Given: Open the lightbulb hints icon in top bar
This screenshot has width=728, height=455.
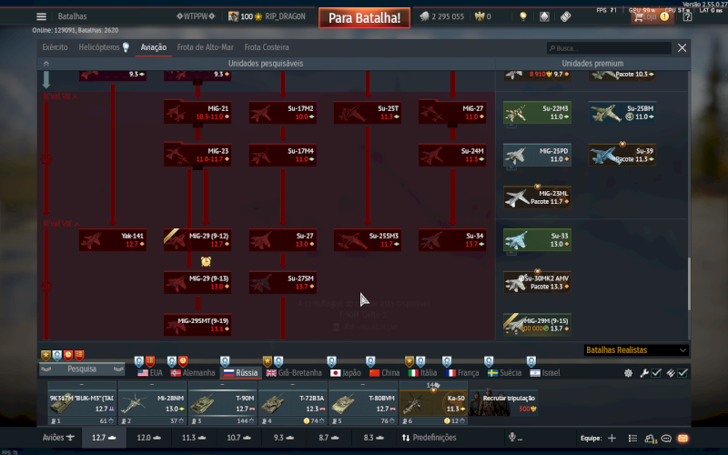Looking at the screenshot, I should pos(523,16).
